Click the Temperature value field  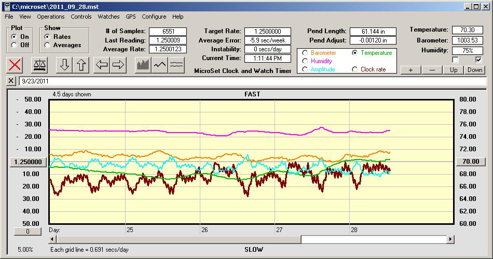click(467, 30)
